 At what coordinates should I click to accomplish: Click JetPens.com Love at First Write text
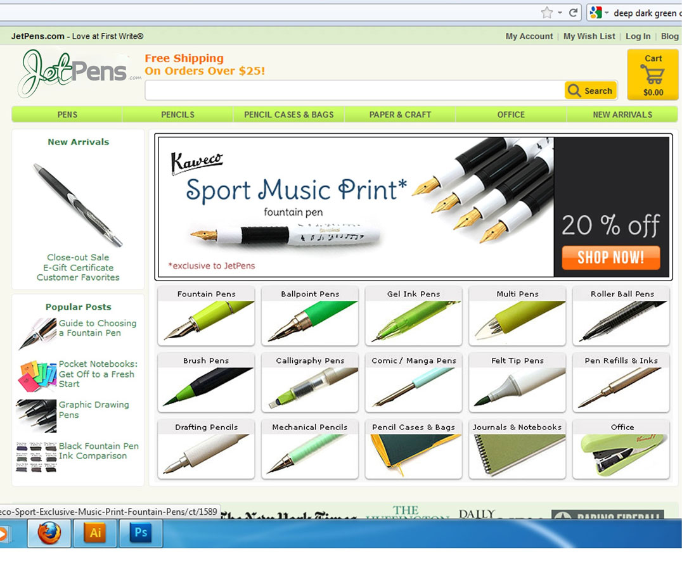click(x=77, y=37)
